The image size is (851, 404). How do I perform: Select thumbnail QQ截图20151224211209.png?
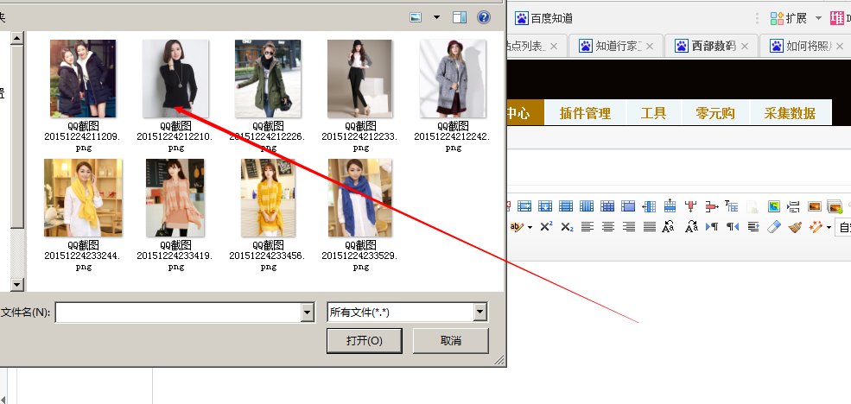click(82, 79)
